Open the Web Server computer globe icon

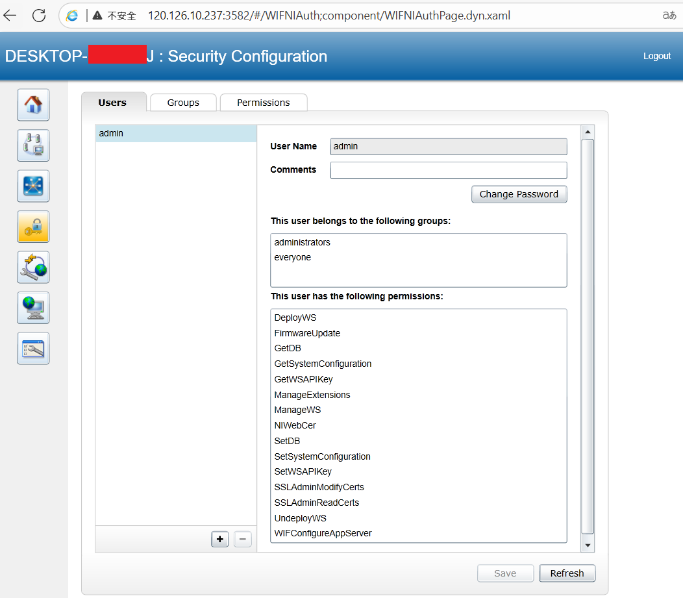point(33,308)
